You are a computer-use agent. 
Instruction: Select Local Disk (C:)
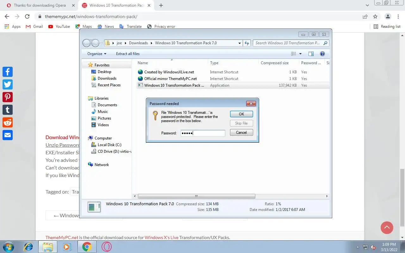109,145
